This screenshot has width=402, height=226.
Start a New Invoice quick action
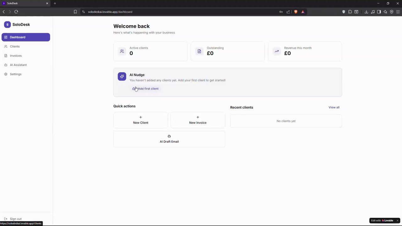198,120
